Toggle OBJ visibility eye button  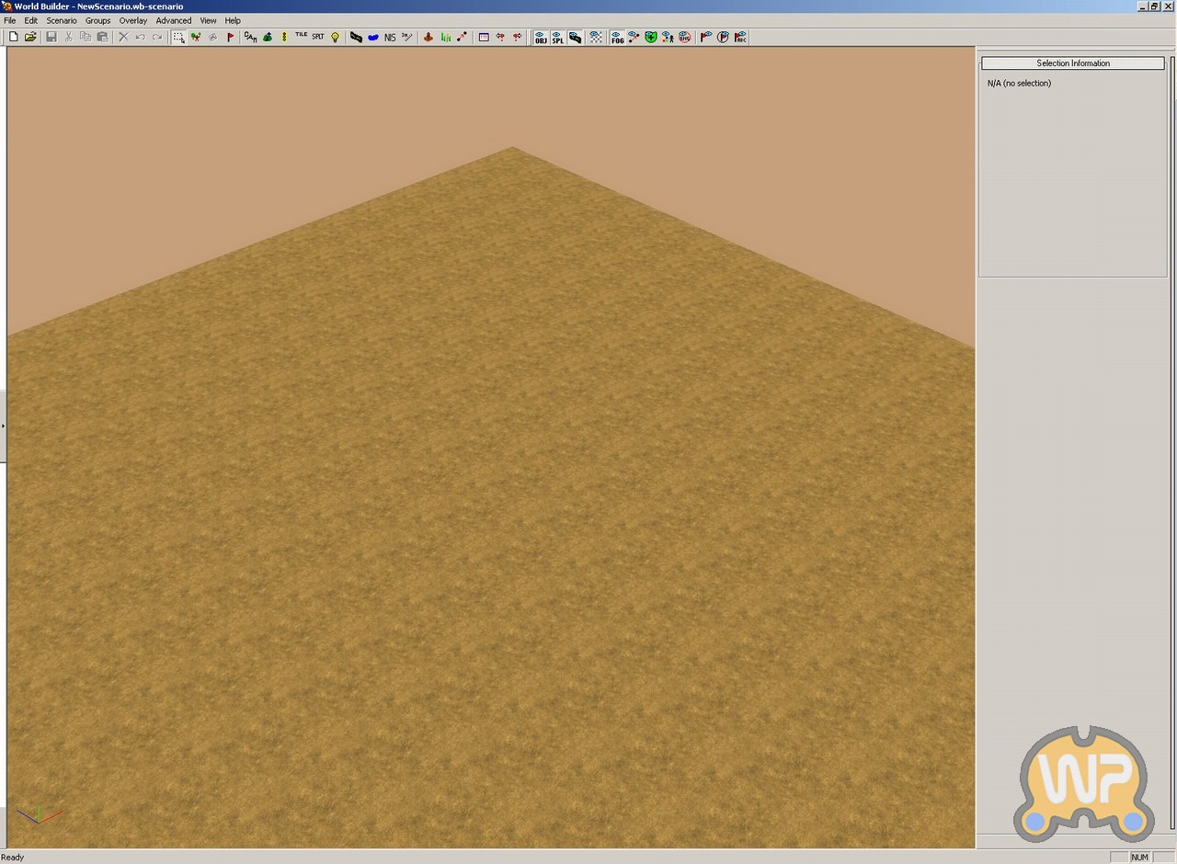click(x=541, y=37)
